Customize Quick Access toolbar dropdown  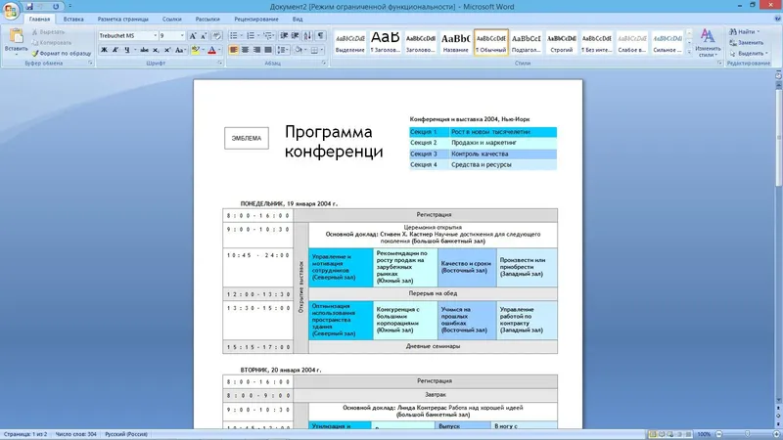(69, 7)
